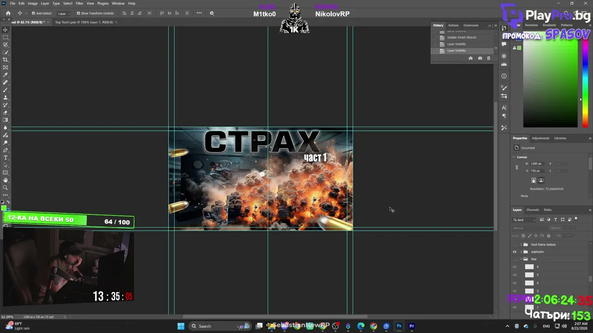The height and width of the screenshot is (333, 593).
Task: Open the Auto-Select Layer dropdown
Action: point(64,13)
